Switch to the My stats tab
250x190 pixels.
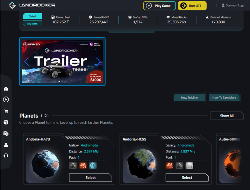click(x=32, y=24)
